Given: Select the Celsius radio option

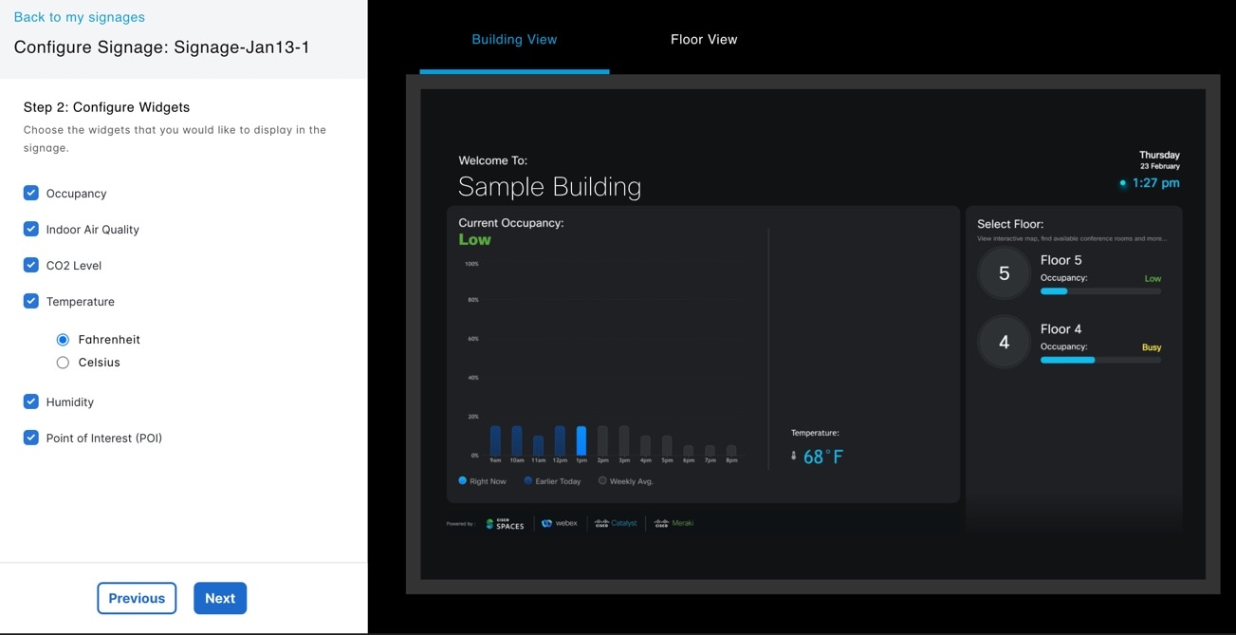Looking at the screenshot, I should (x=63, y=363).
